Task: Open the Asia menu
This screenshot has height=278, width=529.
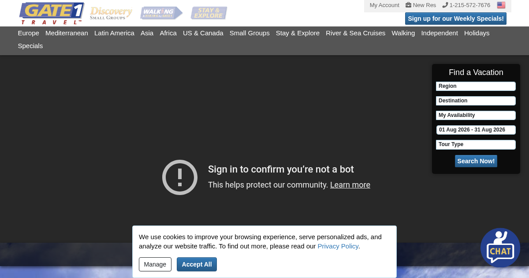Action: coord(147,33)
